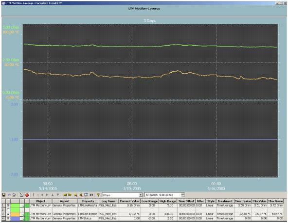Click the Save floppy disk toolbar icon
This screenshot has height=223, width=288.
(4, 195)
